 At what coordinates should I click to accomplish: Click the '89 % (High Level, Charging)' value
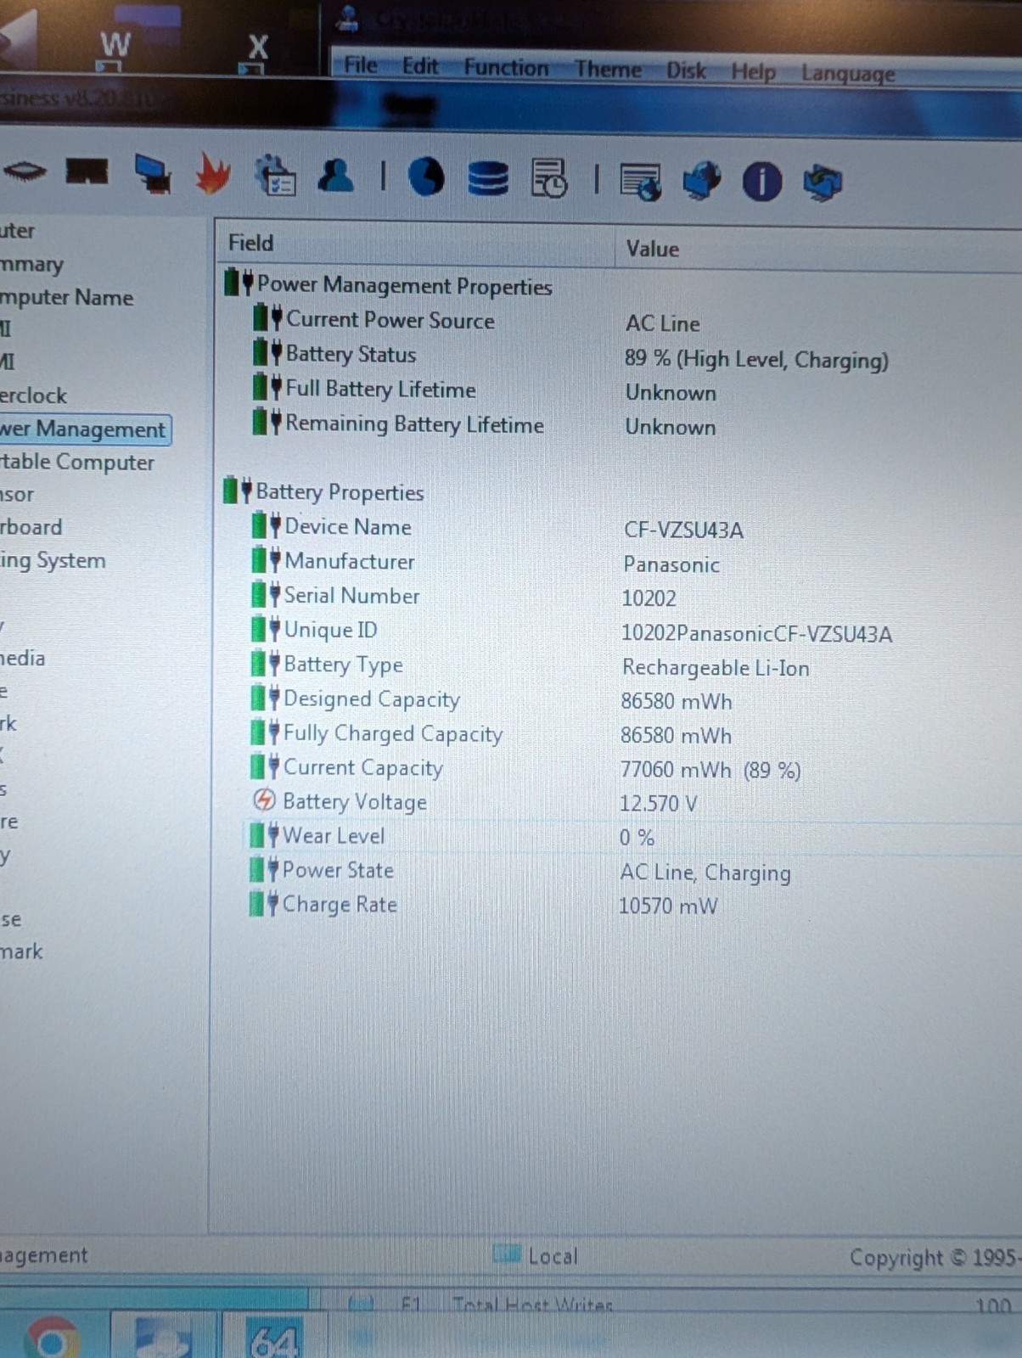pyautogui.click(x=756, y=360)
